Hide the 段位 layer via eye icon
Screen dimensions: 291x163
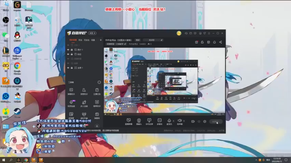click(68, 54)
